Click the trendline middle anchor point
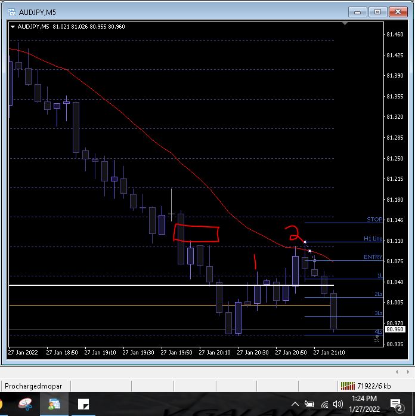Screen dimensions: 415x416 310,251
